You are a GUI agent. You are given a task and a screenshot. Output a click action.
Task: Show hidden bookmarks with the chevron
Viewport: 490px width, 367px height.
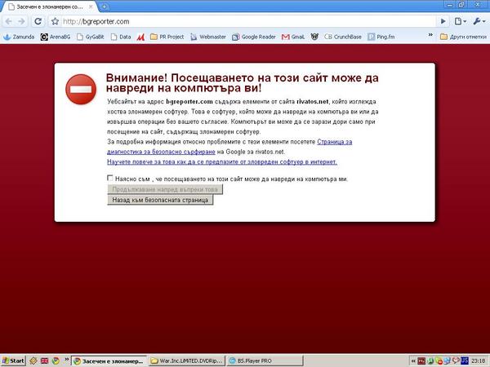430,35
